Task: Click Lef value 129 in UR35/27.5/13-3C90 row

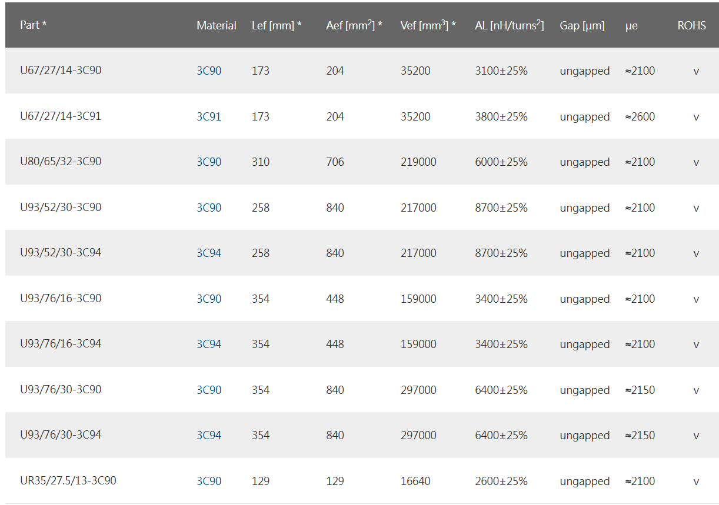Action: point(261,481)
